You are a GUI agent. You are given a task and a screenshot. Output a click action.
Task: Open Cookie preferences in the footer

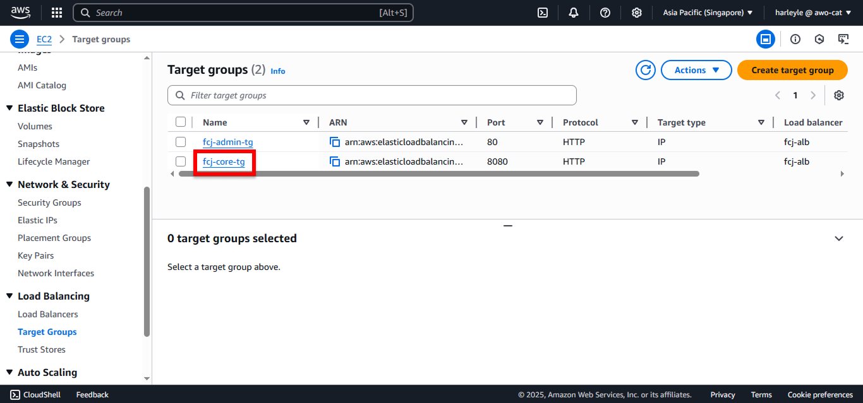pos(820,395)
